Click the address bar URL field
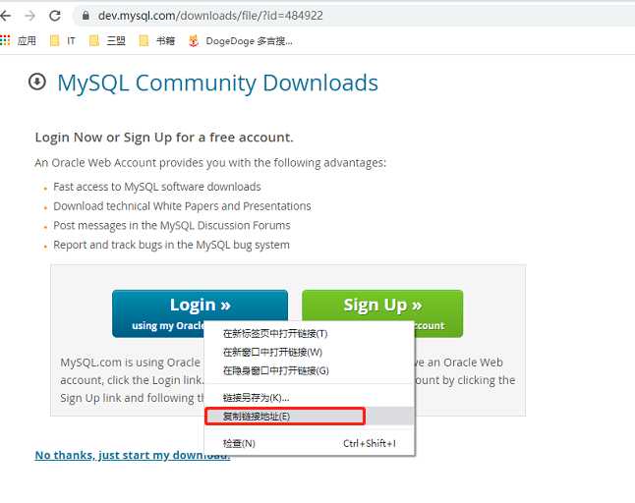 coord(352,16)
